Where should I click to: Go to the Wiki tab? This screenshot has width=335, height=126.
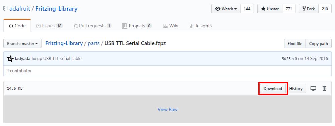point(171,26)
